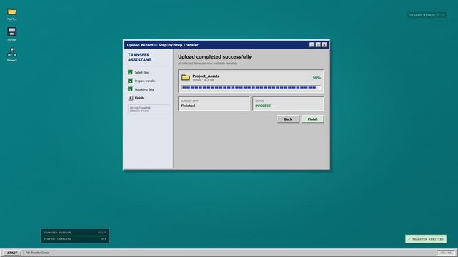Image resolution: width=458 pixels, height=257 pixels.
Task: Open the Storage desktop icon
Action: tap(12, 34)
